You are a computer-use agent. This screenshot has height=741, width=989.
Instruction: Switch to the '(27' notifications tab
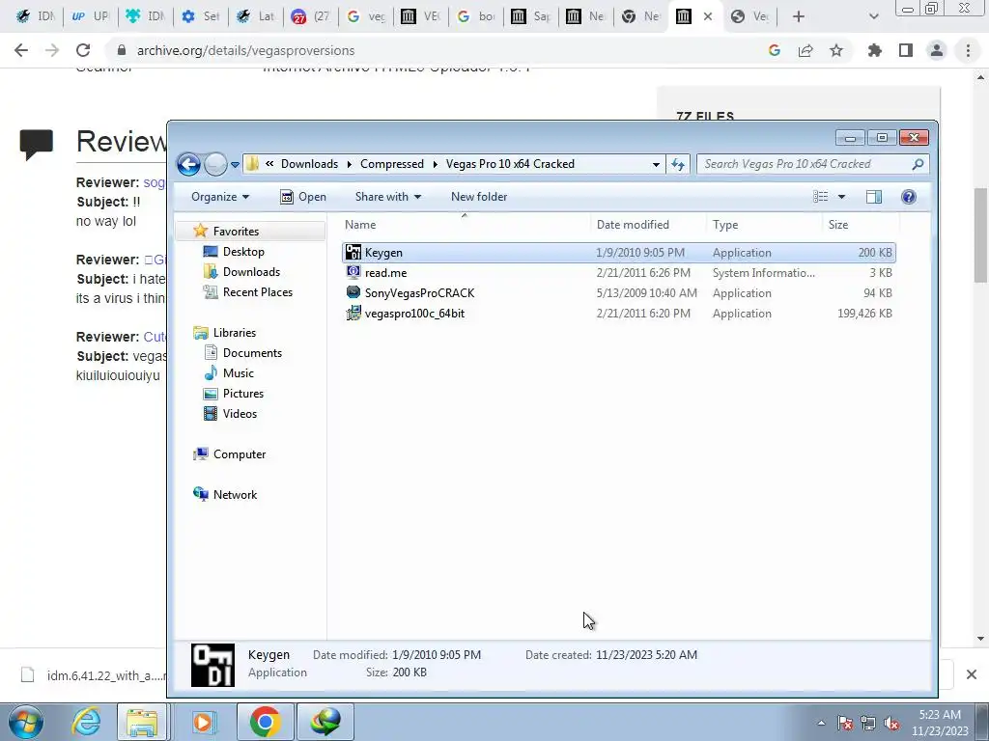(x=310, y=16)
